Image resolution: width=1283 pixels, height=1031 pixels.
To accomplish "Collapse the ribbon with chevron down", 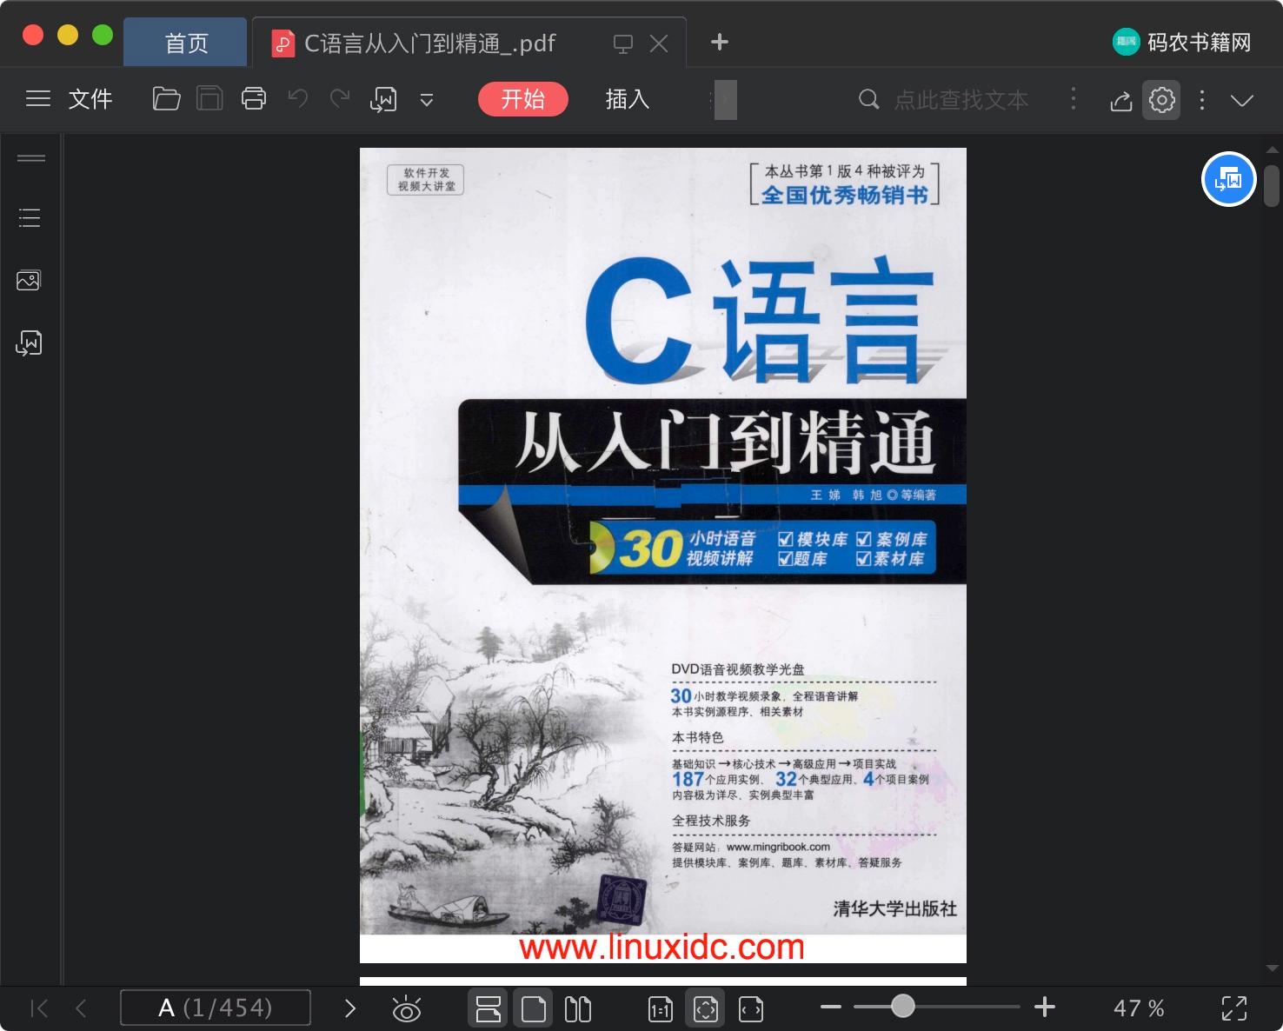I will pyautogui.click(x=1242, y=100).
